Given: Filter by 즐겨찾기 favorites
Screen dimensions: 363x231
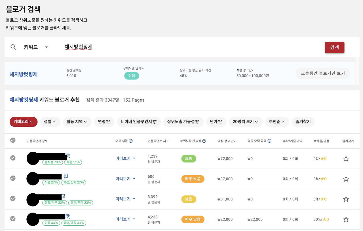Looking at the screenshot, I should pos(303,122).
